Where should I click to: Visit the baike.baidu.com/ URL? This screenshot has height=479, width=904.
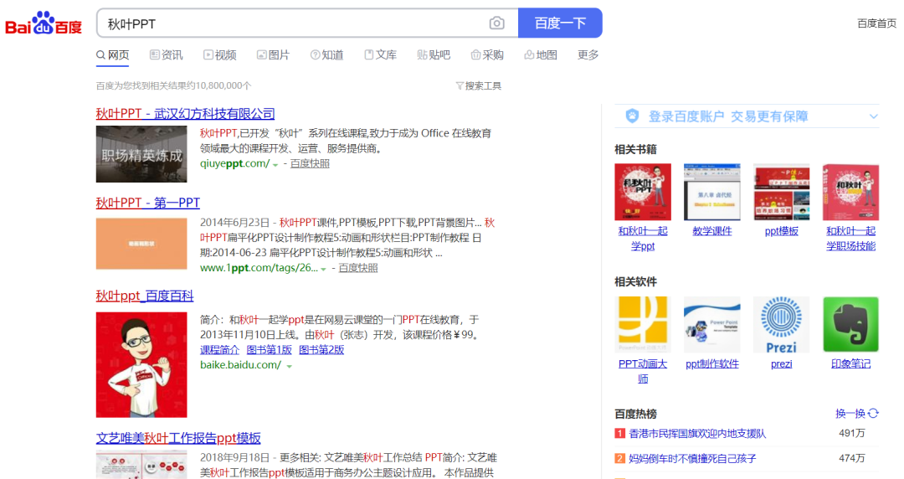[240, 365]
